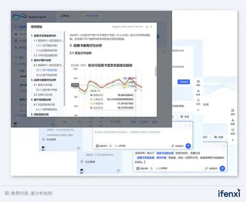
Task: Select 3. 信用卡使用行为分析 in the outline tree
Action: [x=43, y=80]
